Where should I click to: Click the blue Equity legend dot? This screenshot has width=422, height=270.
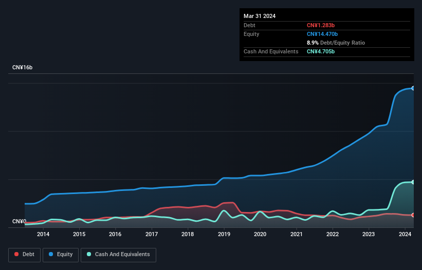click(51, 254)
